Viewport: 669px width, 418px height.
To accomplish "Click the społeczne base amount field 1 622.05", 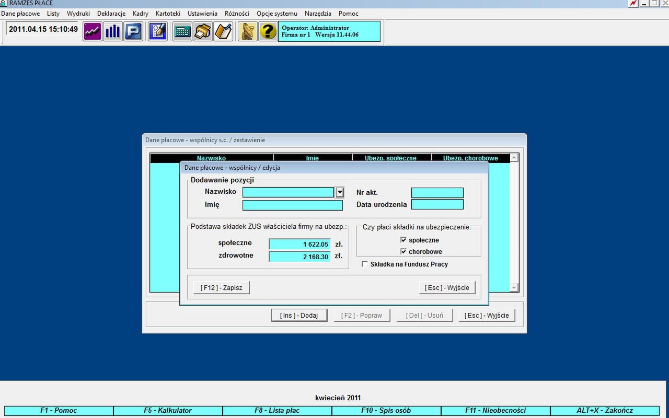I will (x=300, y=244).
